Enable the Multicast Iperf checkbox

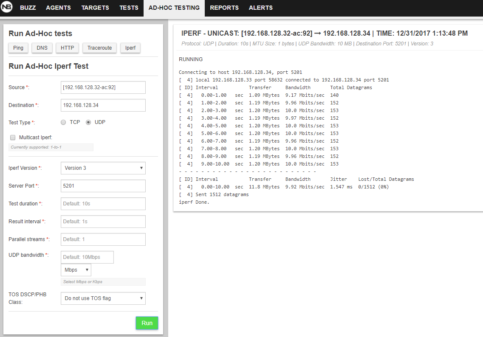(x=13, y=138)
